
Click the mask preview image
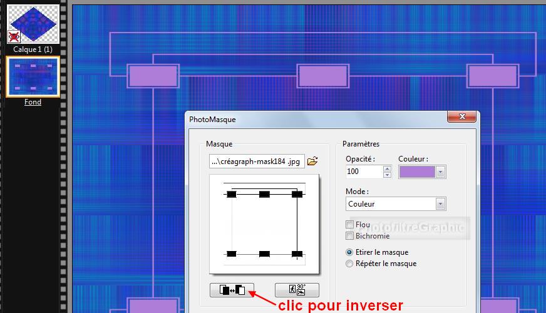[x=264, y=224]
